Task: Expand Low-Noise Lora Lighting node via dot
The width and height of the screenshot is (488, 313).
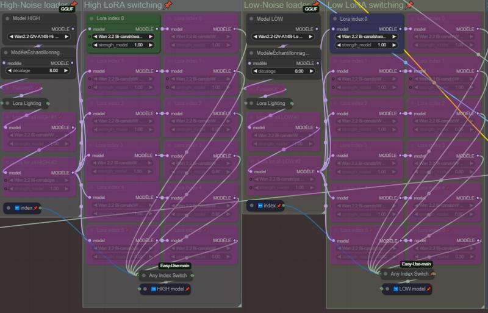Action: 251,103
